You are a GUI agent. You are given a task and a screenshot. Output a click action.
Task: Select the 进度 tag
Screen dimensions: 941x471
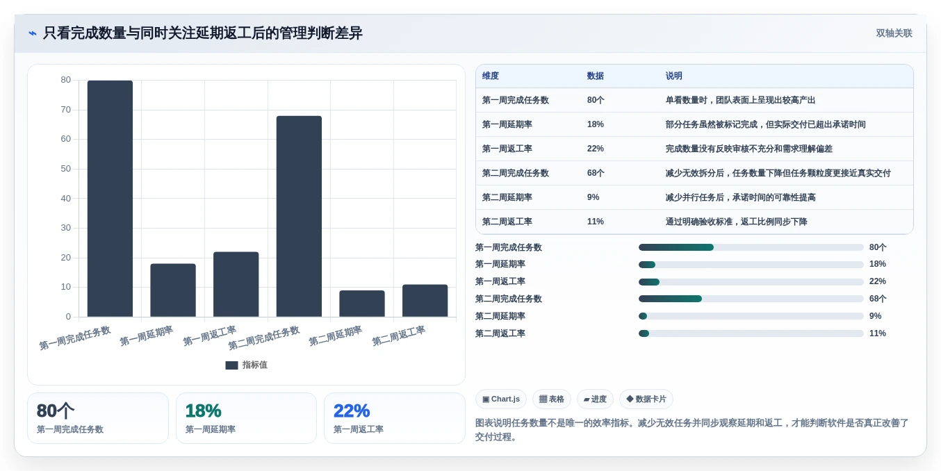(595, 399)
